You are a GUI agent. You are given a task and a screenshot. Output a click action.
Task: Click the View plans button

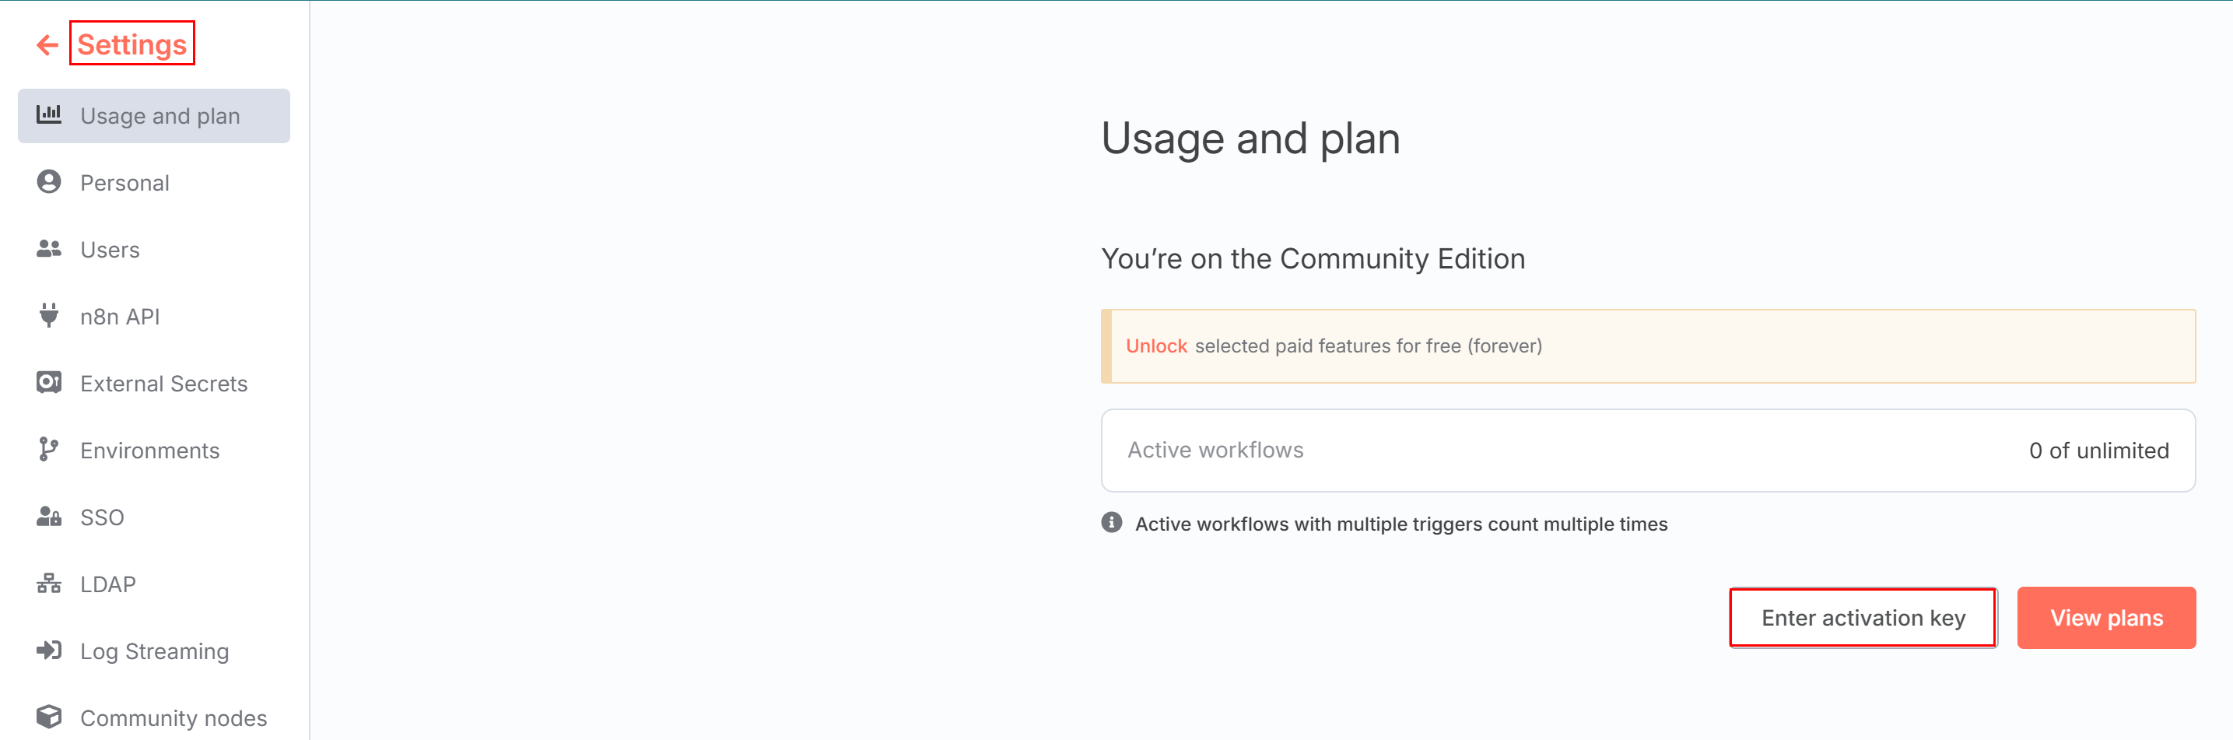click(x=2105, y=618)
